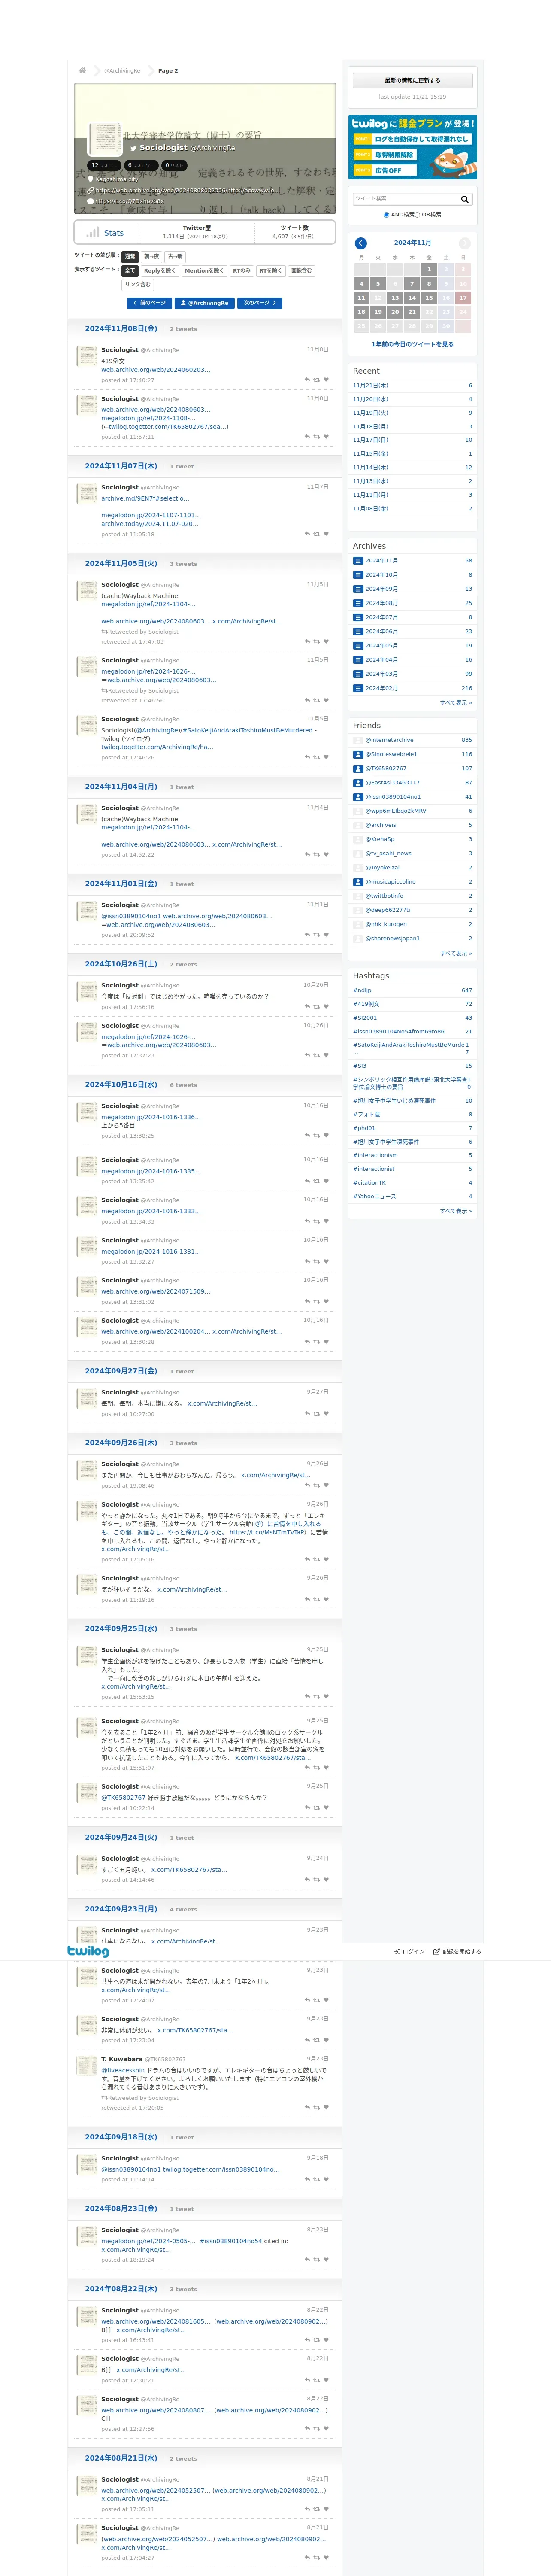
Task: Click list icon beside 2024年08月 archive
Action: pyautogui.click(x=358, y=603)
